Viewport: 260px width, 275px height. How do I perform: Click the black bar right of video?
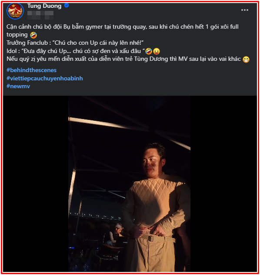[x=223, y=184]
